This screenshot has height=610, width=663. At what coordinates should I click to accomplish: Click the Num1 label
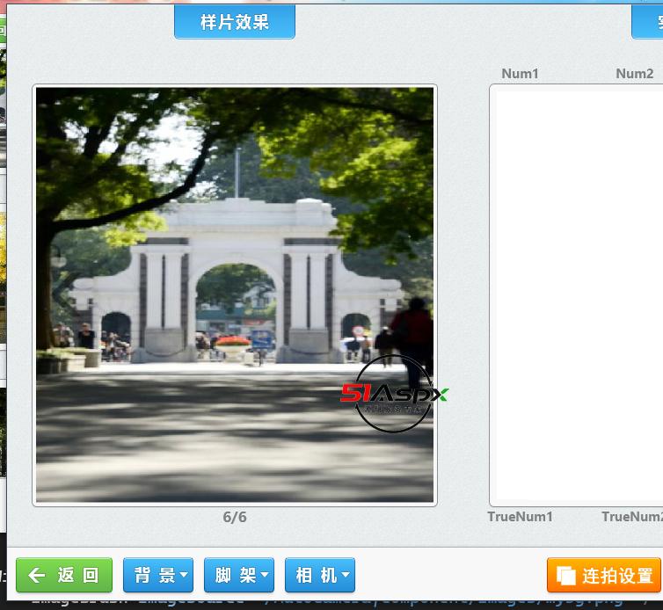520,74
